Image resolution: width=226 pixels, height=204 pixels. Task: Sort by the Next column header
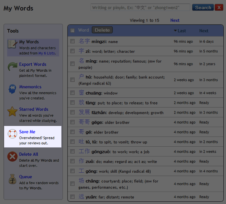point(204,31)
